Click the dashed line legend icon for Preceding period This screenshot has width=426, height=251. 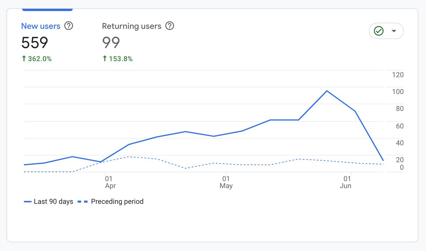82,201
